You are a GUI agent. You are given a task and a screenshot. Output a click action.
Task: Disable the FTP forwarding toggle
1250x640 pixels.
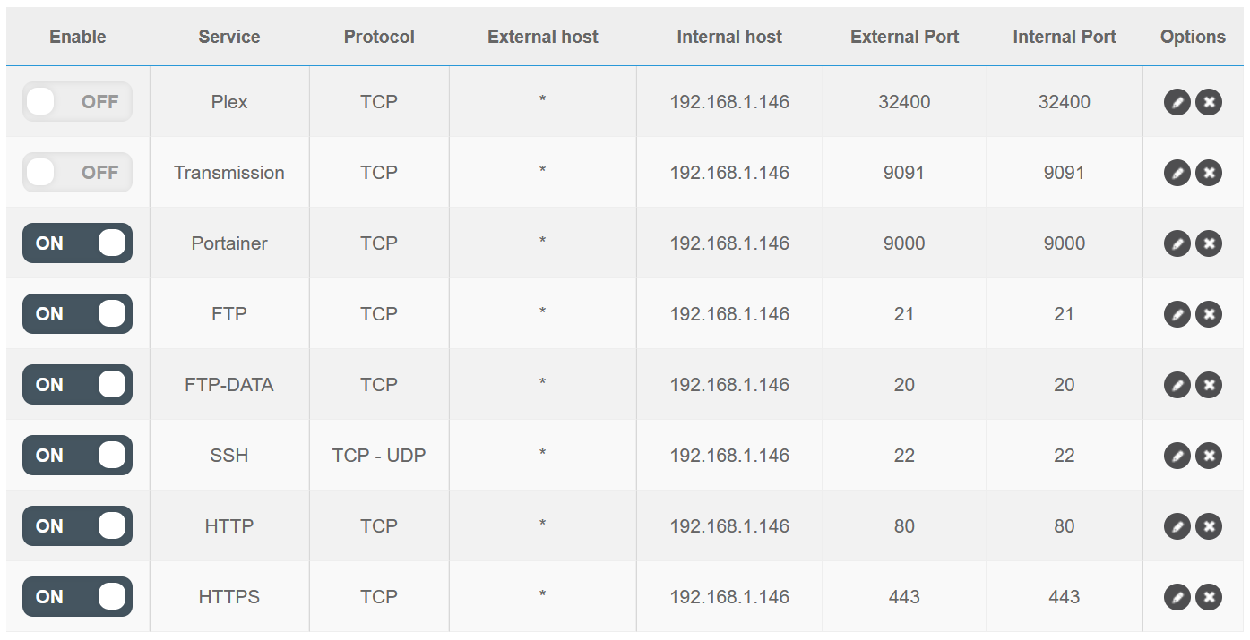77,314
